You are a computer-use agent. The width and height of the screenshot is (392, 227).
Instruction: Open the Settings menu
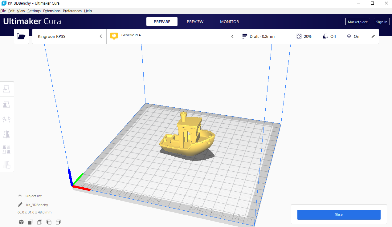34,11
